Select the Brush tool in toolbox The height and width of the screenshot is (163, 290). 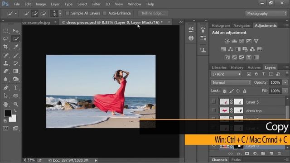tap(16, 55)
